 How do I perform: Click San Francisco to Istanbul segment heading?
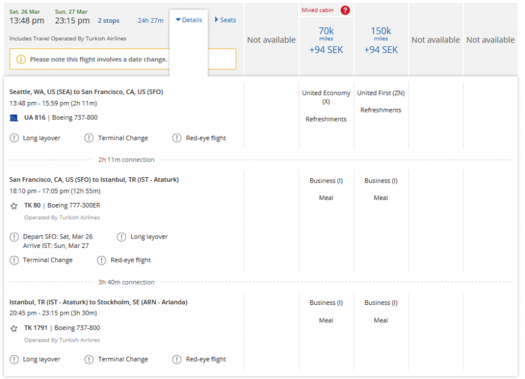(x=94, y=180)
